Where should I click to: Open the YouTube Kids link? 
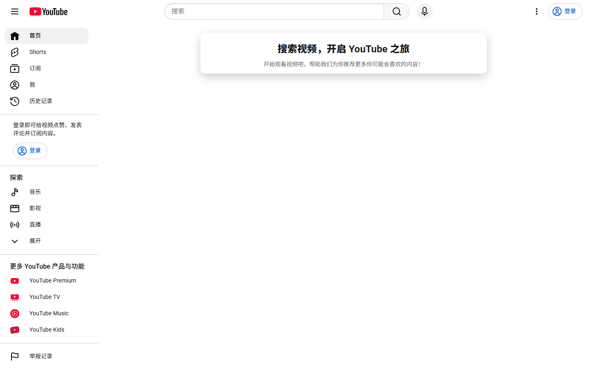point(47,330)
